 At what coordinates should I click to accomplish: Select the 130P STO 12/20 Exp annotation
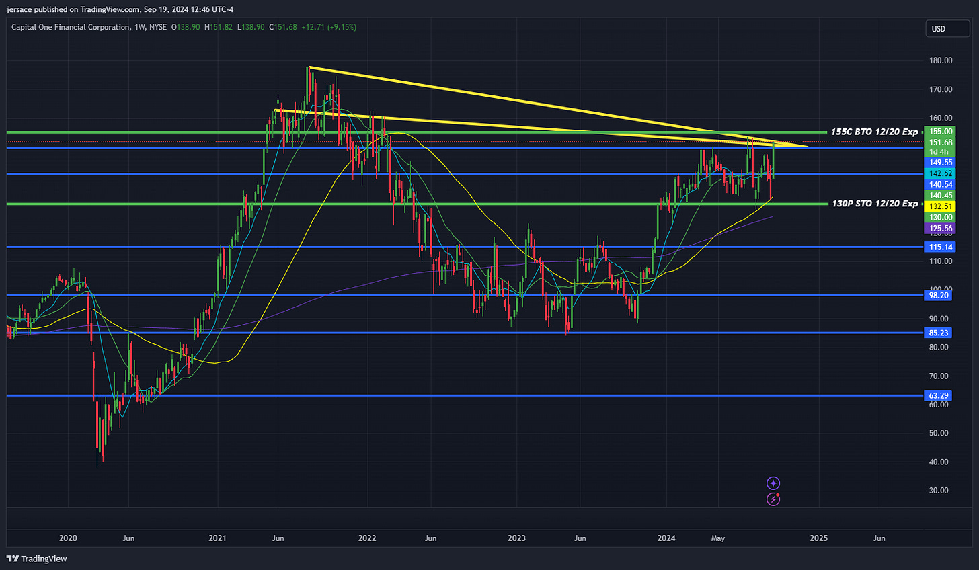point(875,203)
